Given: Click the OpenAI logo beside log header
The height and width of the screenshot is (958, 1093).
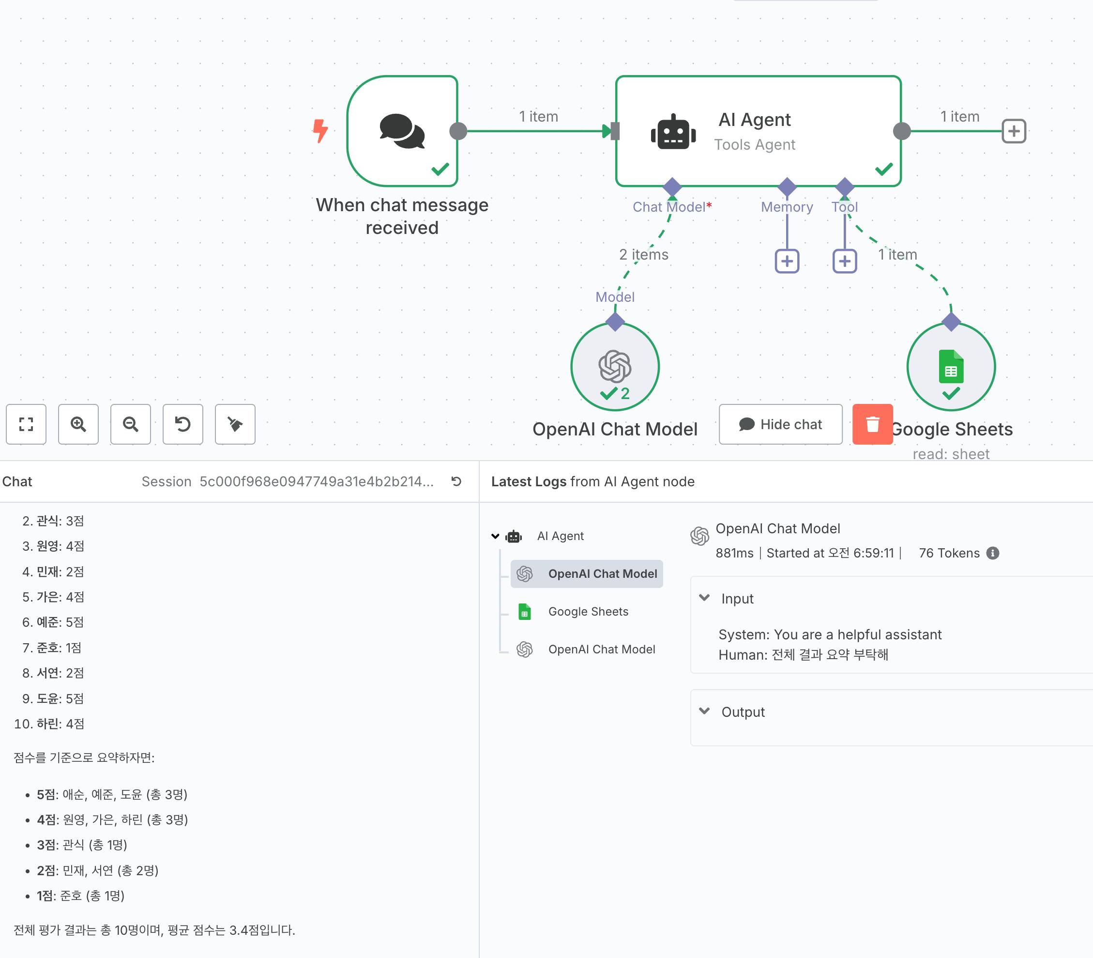Looking at the screenshot, I should pyautogui.click(x=700, y=535).
